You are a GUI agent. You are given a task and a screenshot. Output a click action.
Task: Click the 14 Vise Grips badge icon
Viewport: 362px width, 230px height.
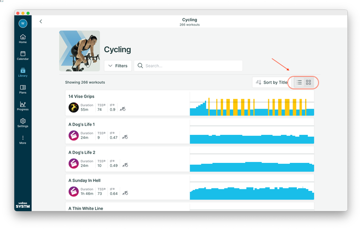click(x=74, y=107)
